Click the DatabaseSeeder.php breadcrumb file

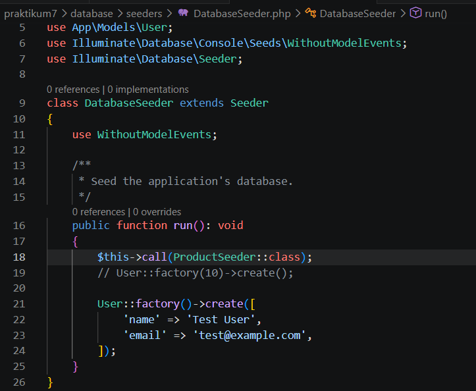click(242, 14)
